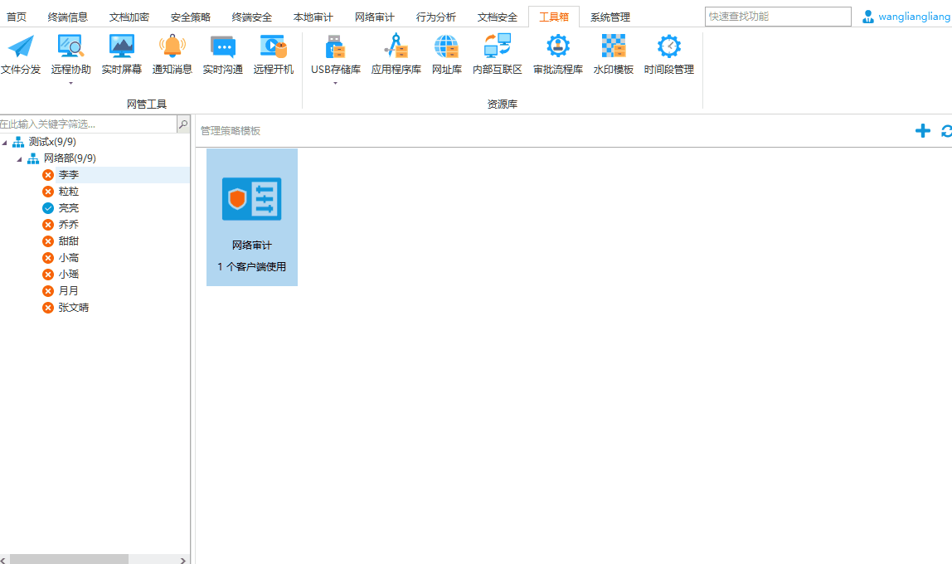Select the 远程开机 remote power-on tool
Image resolution: width=952 pixels, height=564 pixels.
(273, 55)
